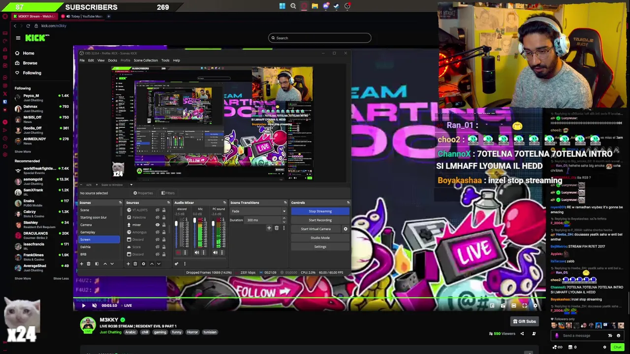Mute the PC sound audio channel
630x354 pixels.
pyautogui.click(x=215, y=253)
